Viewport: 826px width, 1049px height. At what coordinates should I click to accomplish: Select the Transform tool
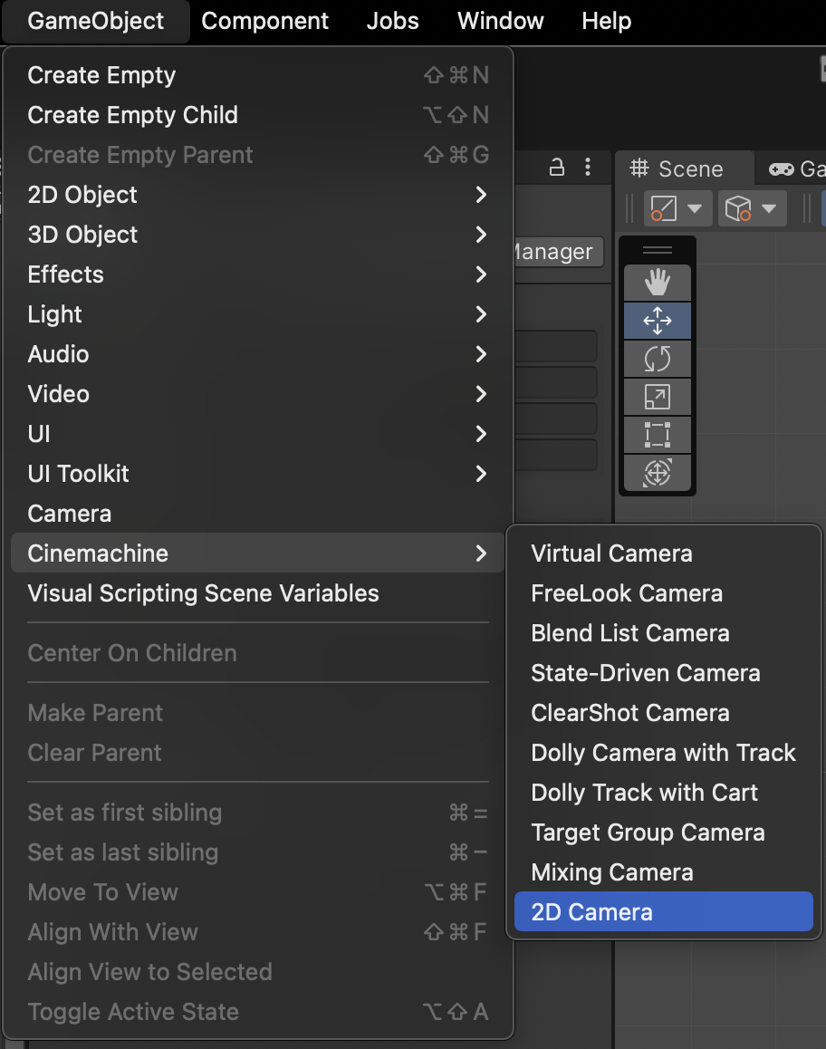657,473
